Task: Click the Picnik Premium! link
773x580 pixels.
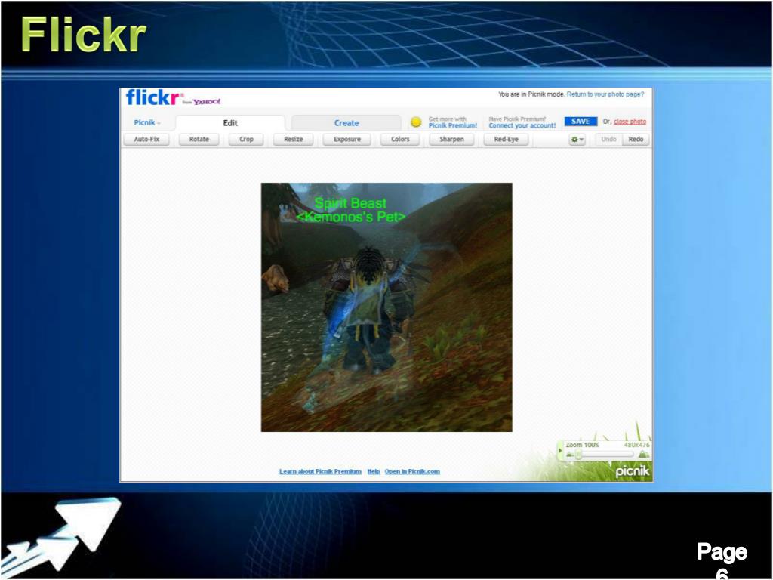Action: click(x=453, y=126)
